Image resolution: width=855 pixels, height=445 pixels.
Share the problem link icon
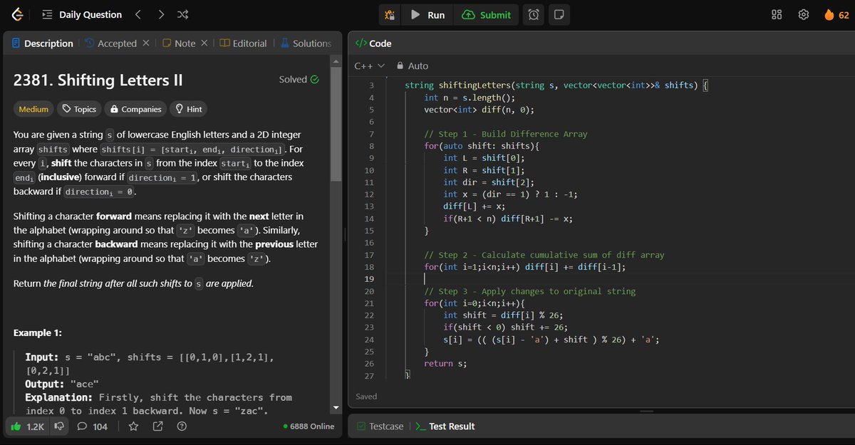pyautogui.click(x=157, y=426)
